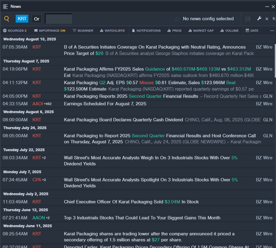Open Board Declares Quarterly Cash Dividend story
Screen dimensions: 276x248
coord(124,120)
